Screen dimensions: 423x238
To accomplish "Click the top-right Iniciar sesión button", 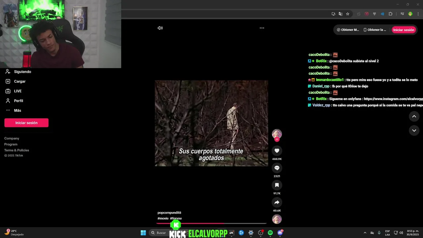I will click(x=404, y=30).
